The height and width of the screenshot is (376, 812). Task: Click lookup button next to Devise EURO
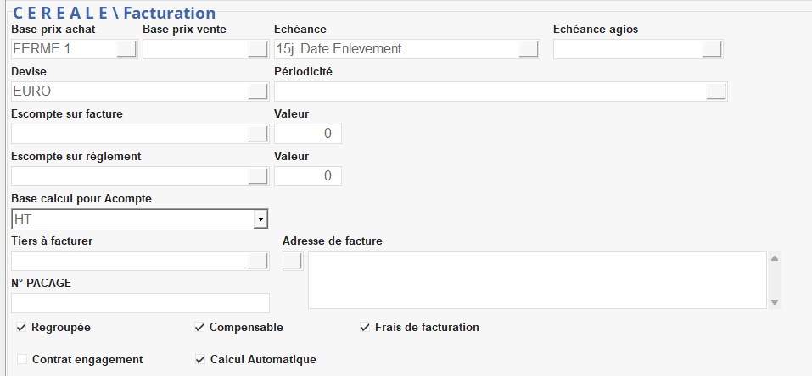click(x=258, y=91)
